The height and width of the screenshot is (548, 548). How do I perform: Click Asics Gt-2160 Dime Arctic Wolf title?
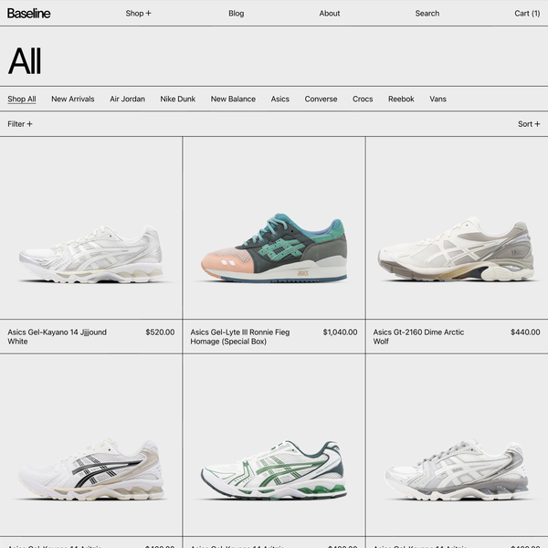[418, 336]
